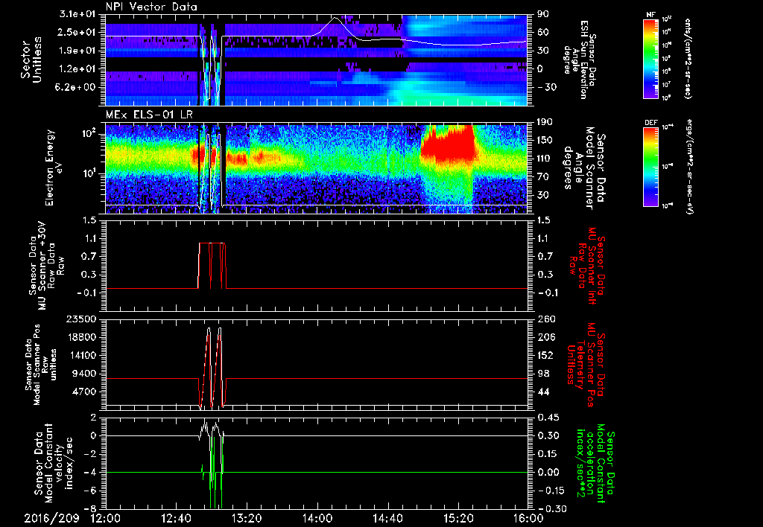Click the "0.45" acceleration tick value
This screenshot has height=527, width=763.
(547, 418)
